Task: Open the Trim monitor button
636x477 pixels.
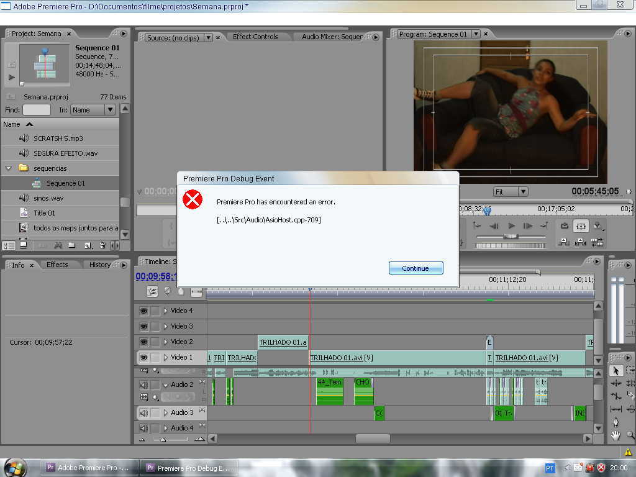Action: tap(597, 242)
